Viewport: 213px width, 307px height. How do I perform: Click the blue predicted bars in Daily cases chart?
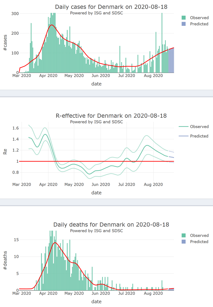[x=171, y=61]
